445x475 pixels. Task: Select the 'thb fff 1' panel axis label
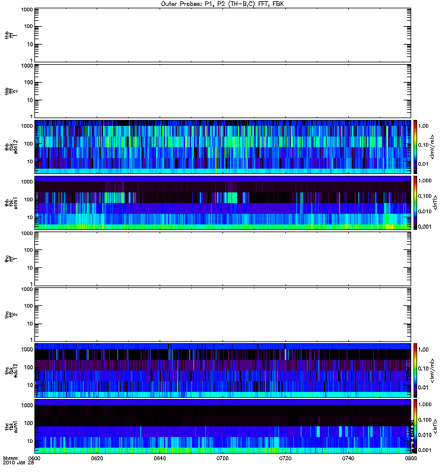pos(11,36)
